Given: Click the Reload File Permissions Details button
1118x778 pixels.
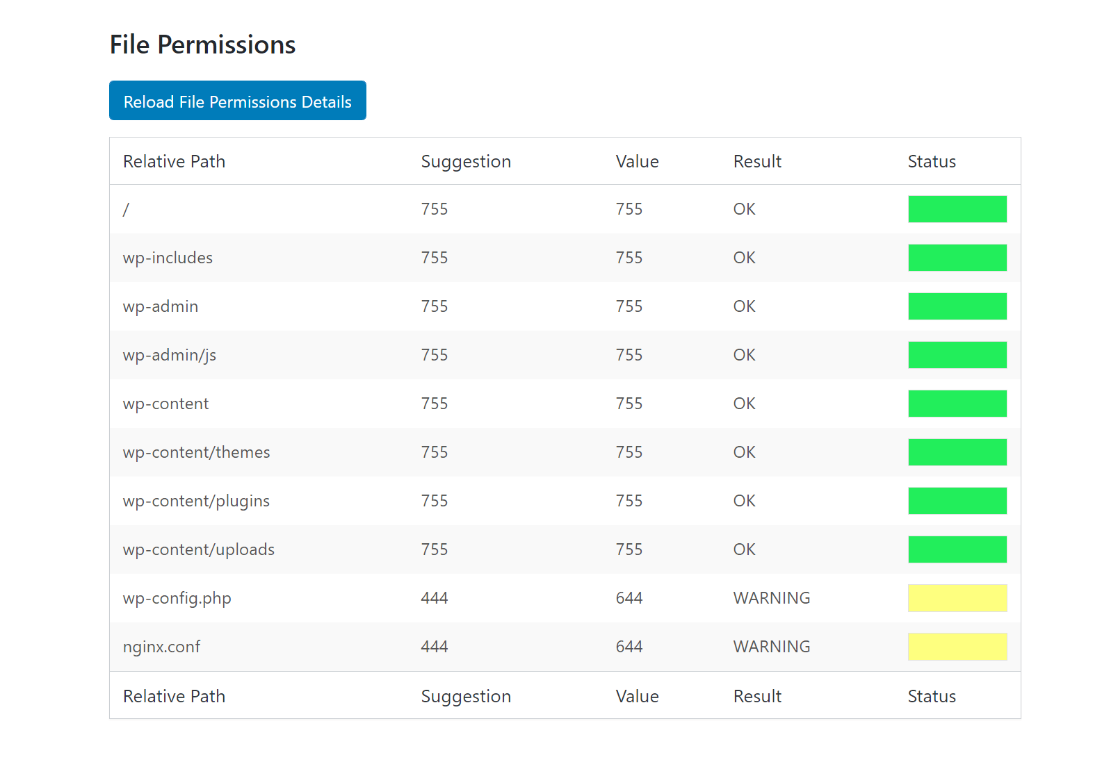Looking at the screenshot, I should point(237,100).
